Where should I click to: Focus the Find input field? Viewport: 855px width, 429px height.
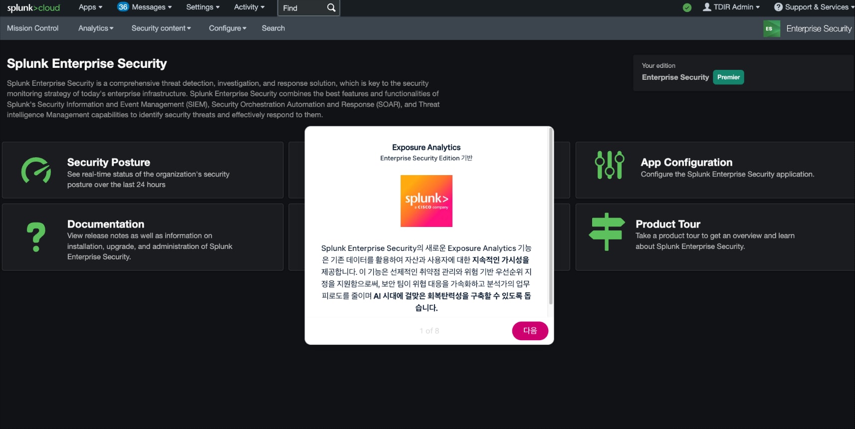tap(302, 8)
